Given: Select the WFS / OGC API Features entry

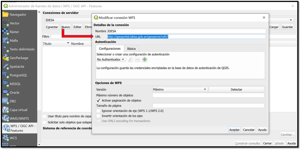Looking at the screenshot, I should tap(19, 128).
